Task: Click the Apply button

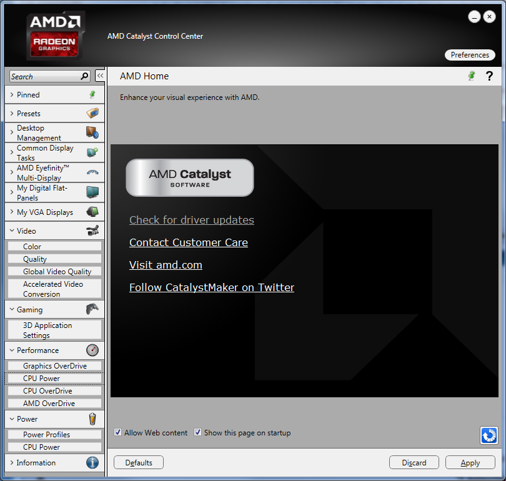Action: click(x=470, y=463)
